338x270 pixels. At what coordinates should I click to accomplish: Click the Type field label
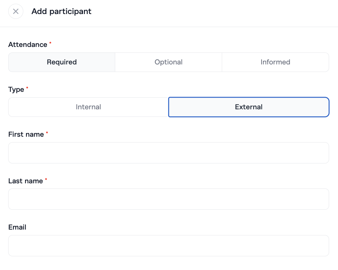[16, 89]
